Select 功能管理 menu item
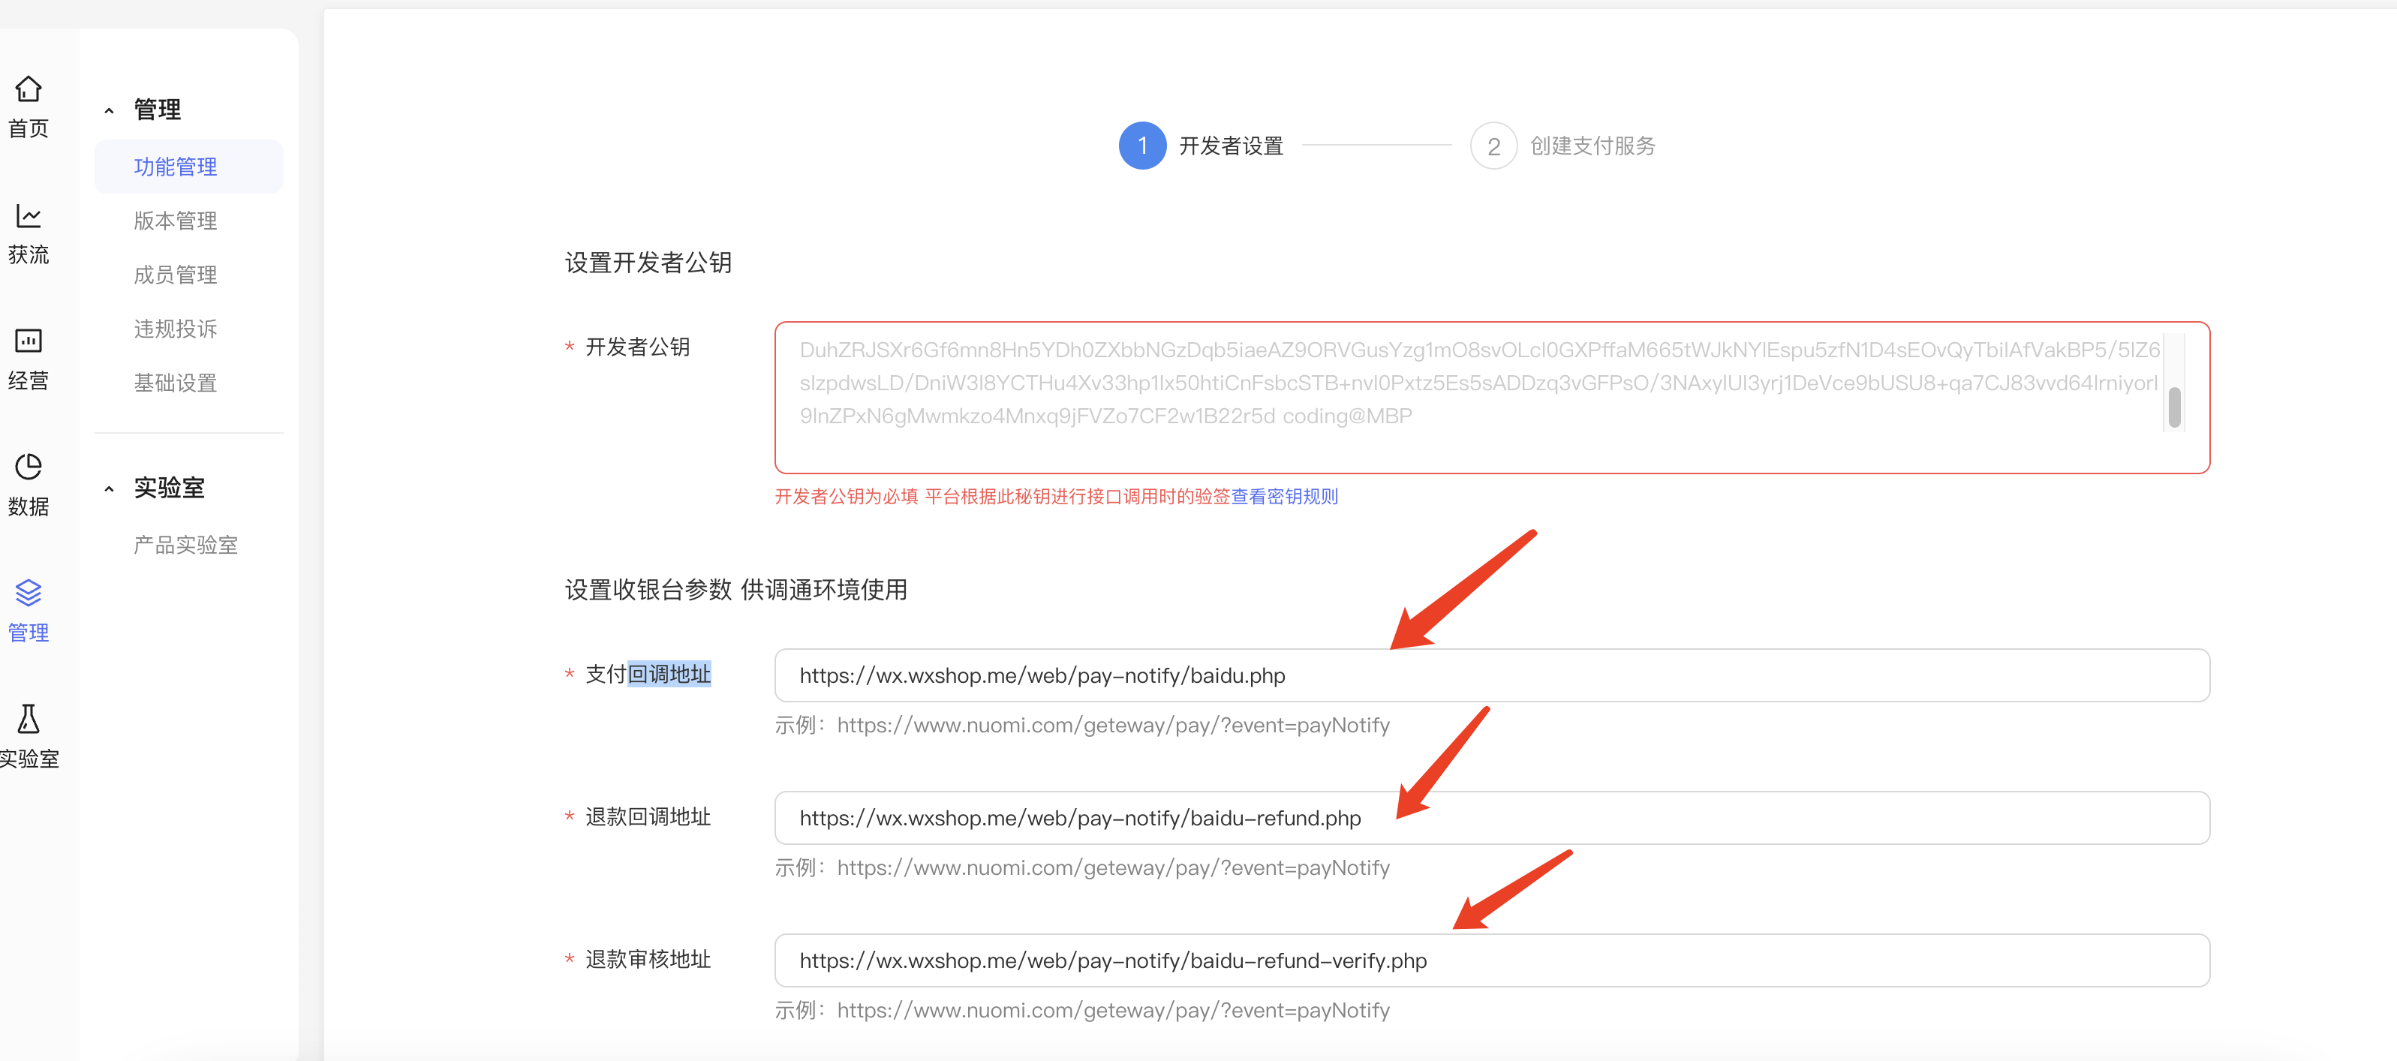Image resolution: width=2397 pixels, height=1061 pixels. [175, 167]
